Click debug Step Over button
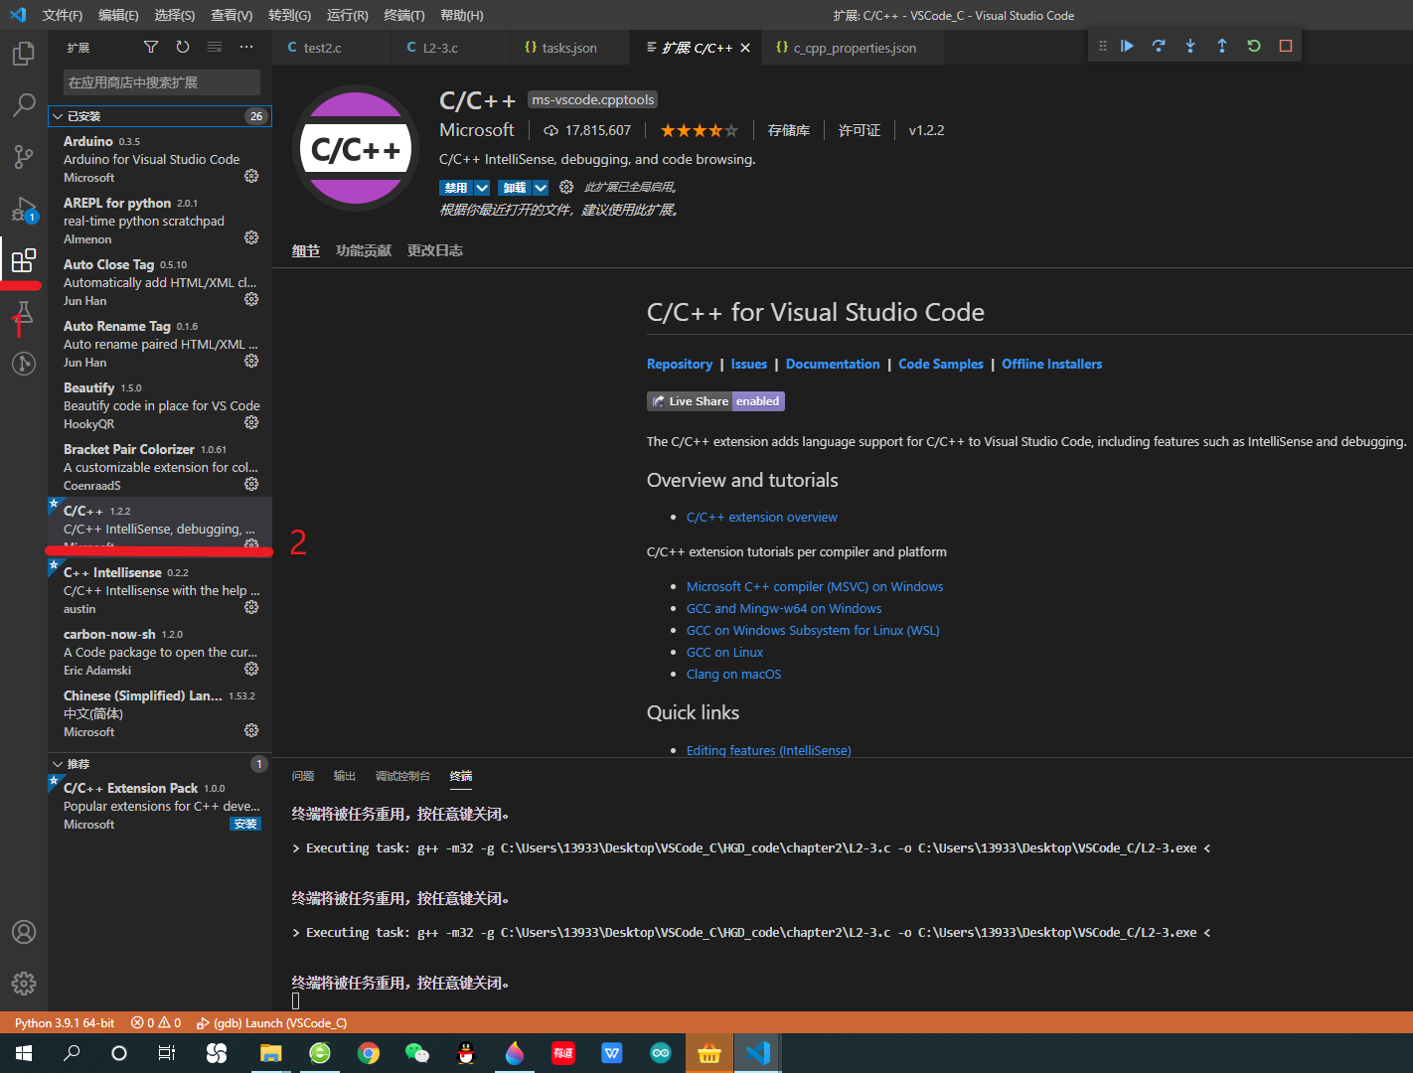The height and width of the screenshot is (1073, 1413). [1159, 46]
